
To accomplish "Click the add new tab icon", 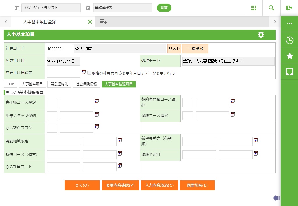I will click(103, 22).
